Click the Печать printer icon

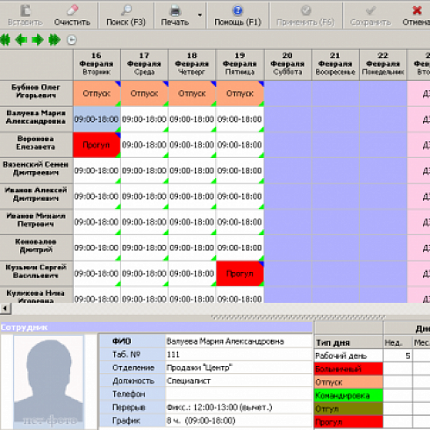175,11
